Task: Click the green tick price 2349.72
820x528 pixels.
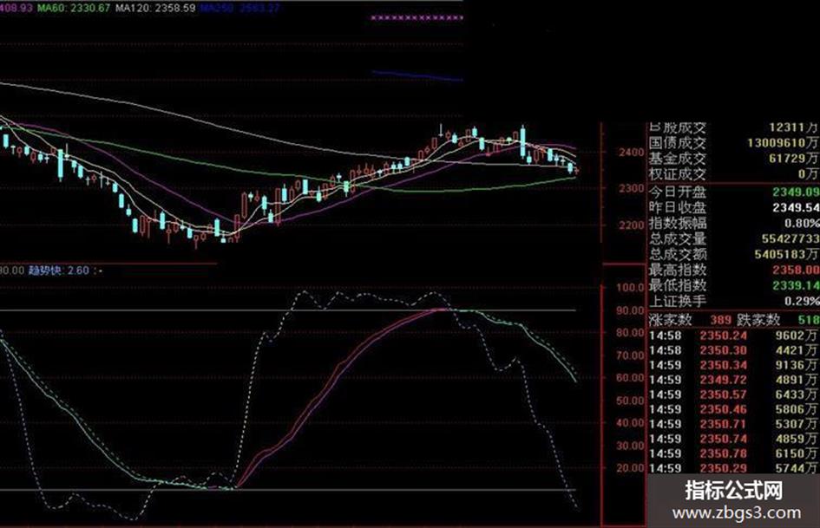Action: pyautogui.click(x=724, y=380)
